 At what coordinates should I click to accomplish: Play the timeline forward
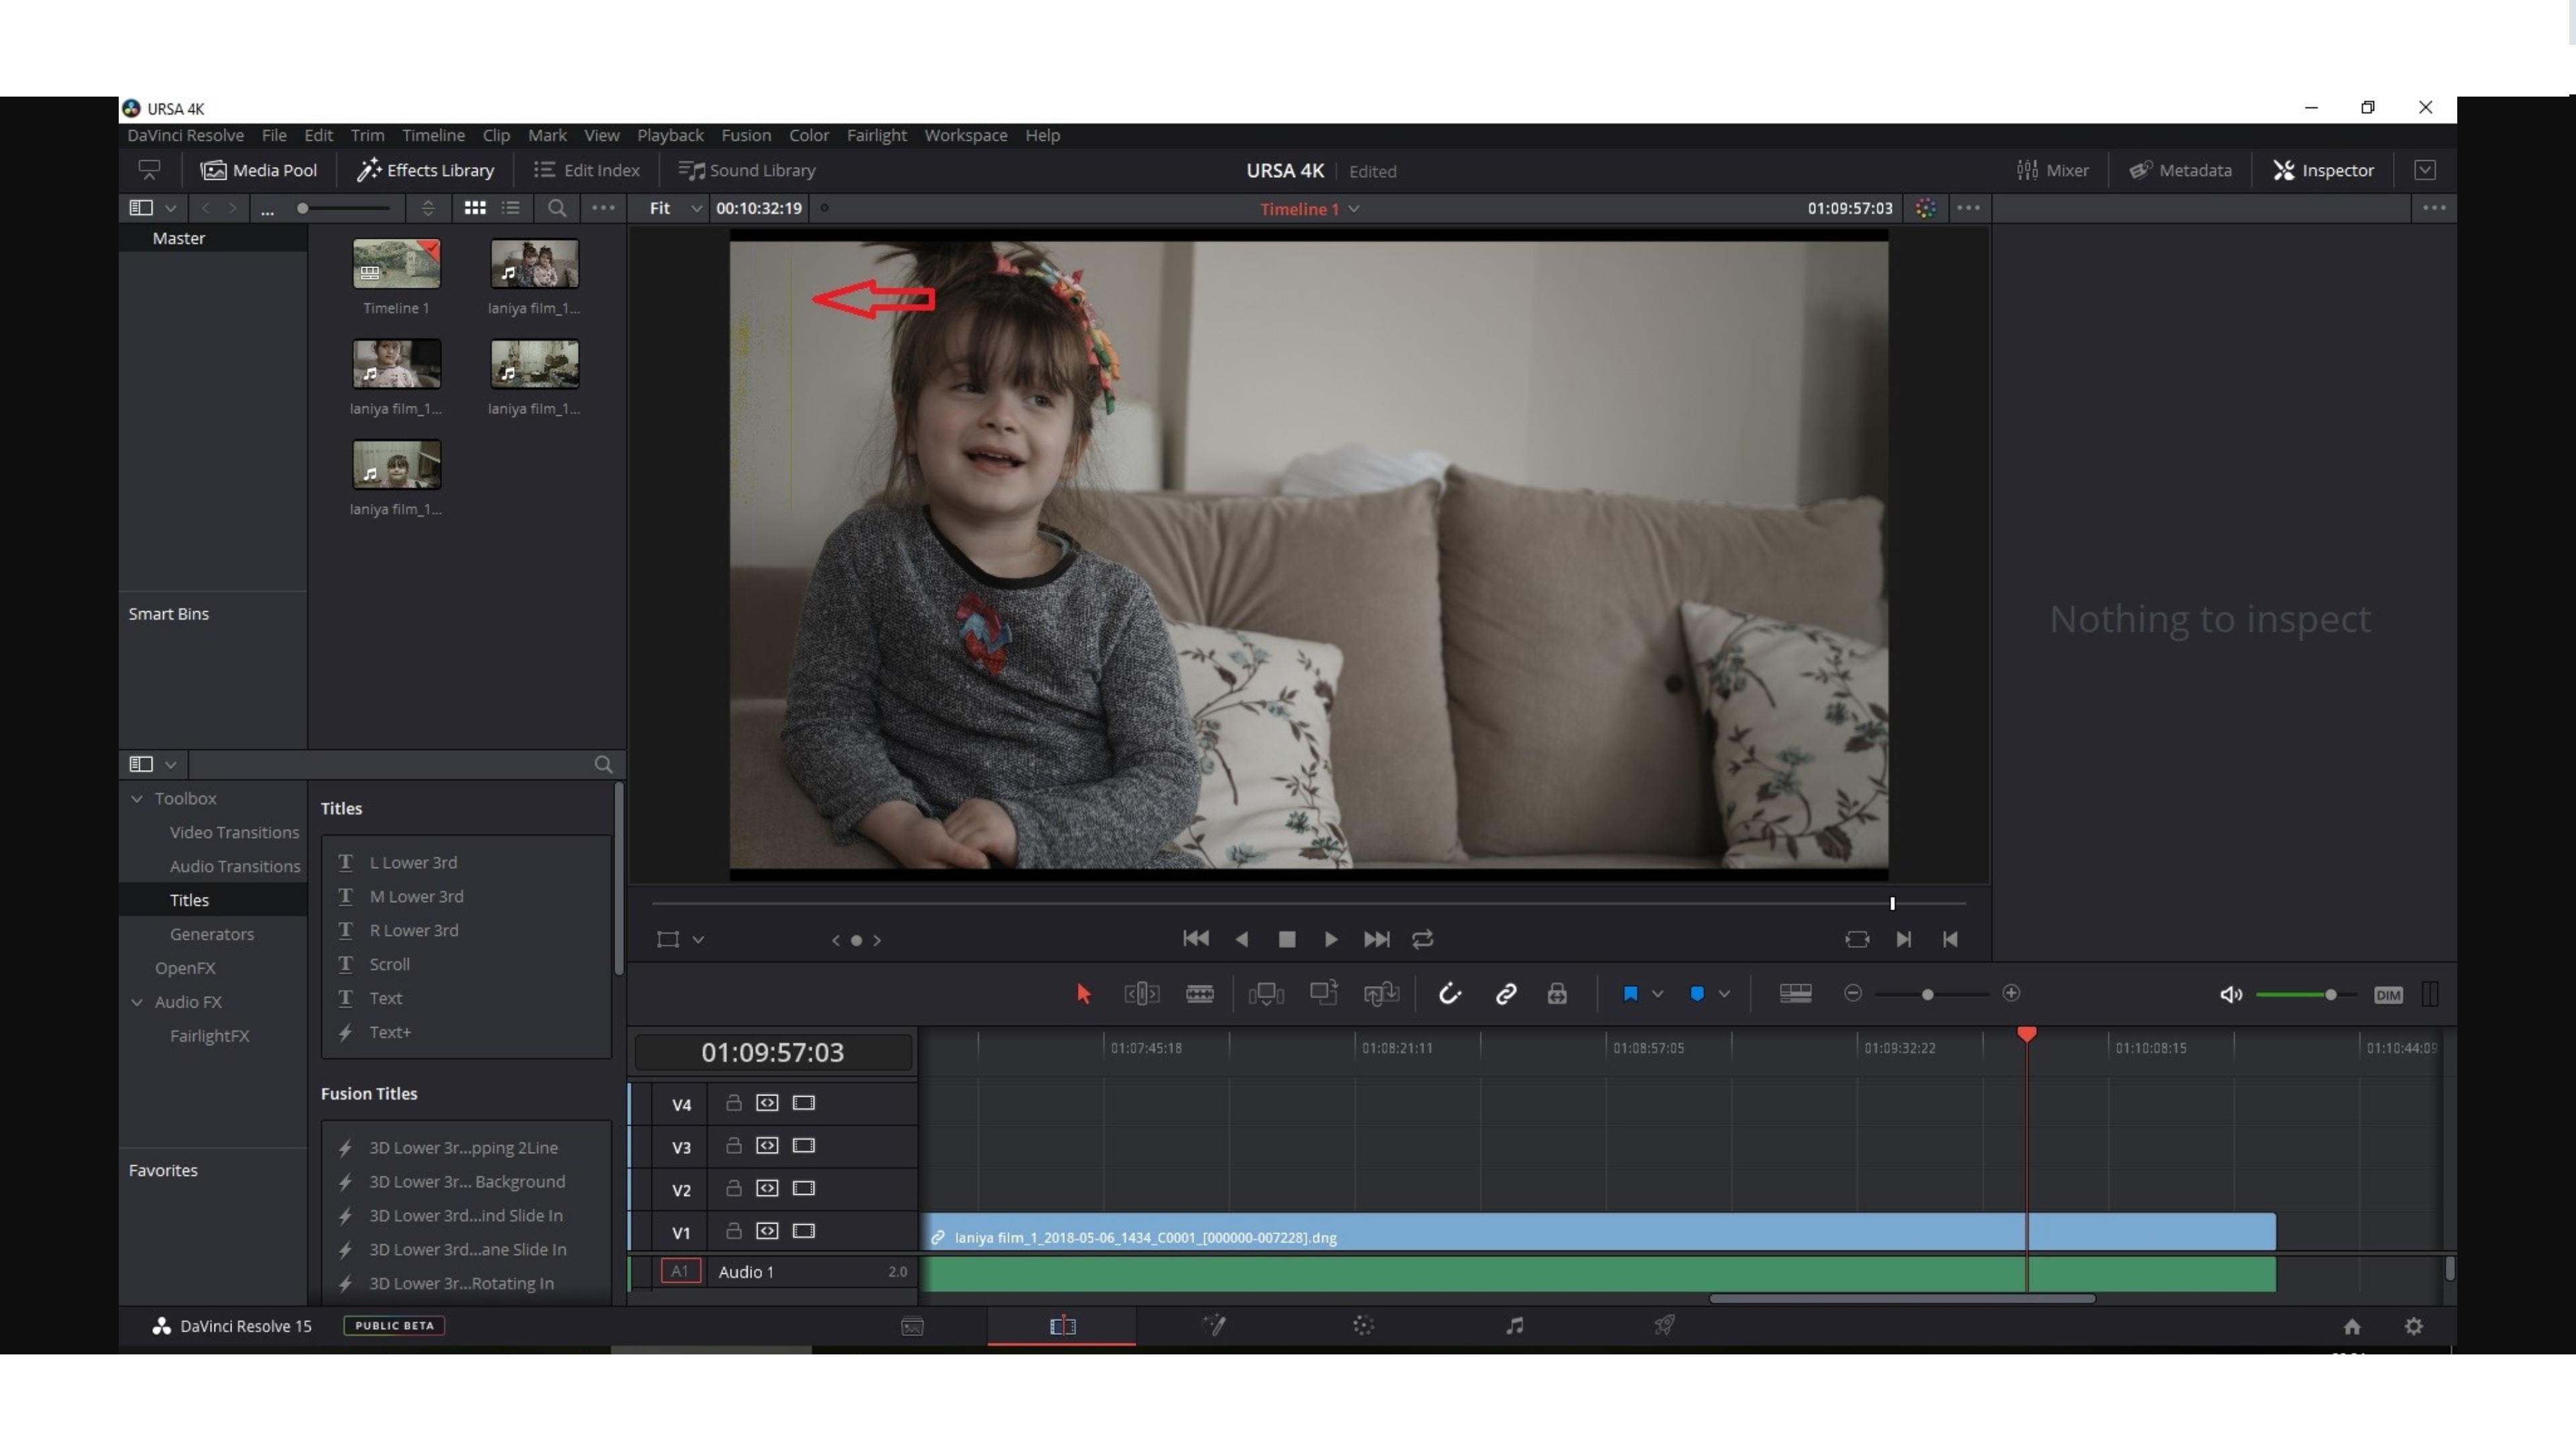click(x=1331, y=939)
